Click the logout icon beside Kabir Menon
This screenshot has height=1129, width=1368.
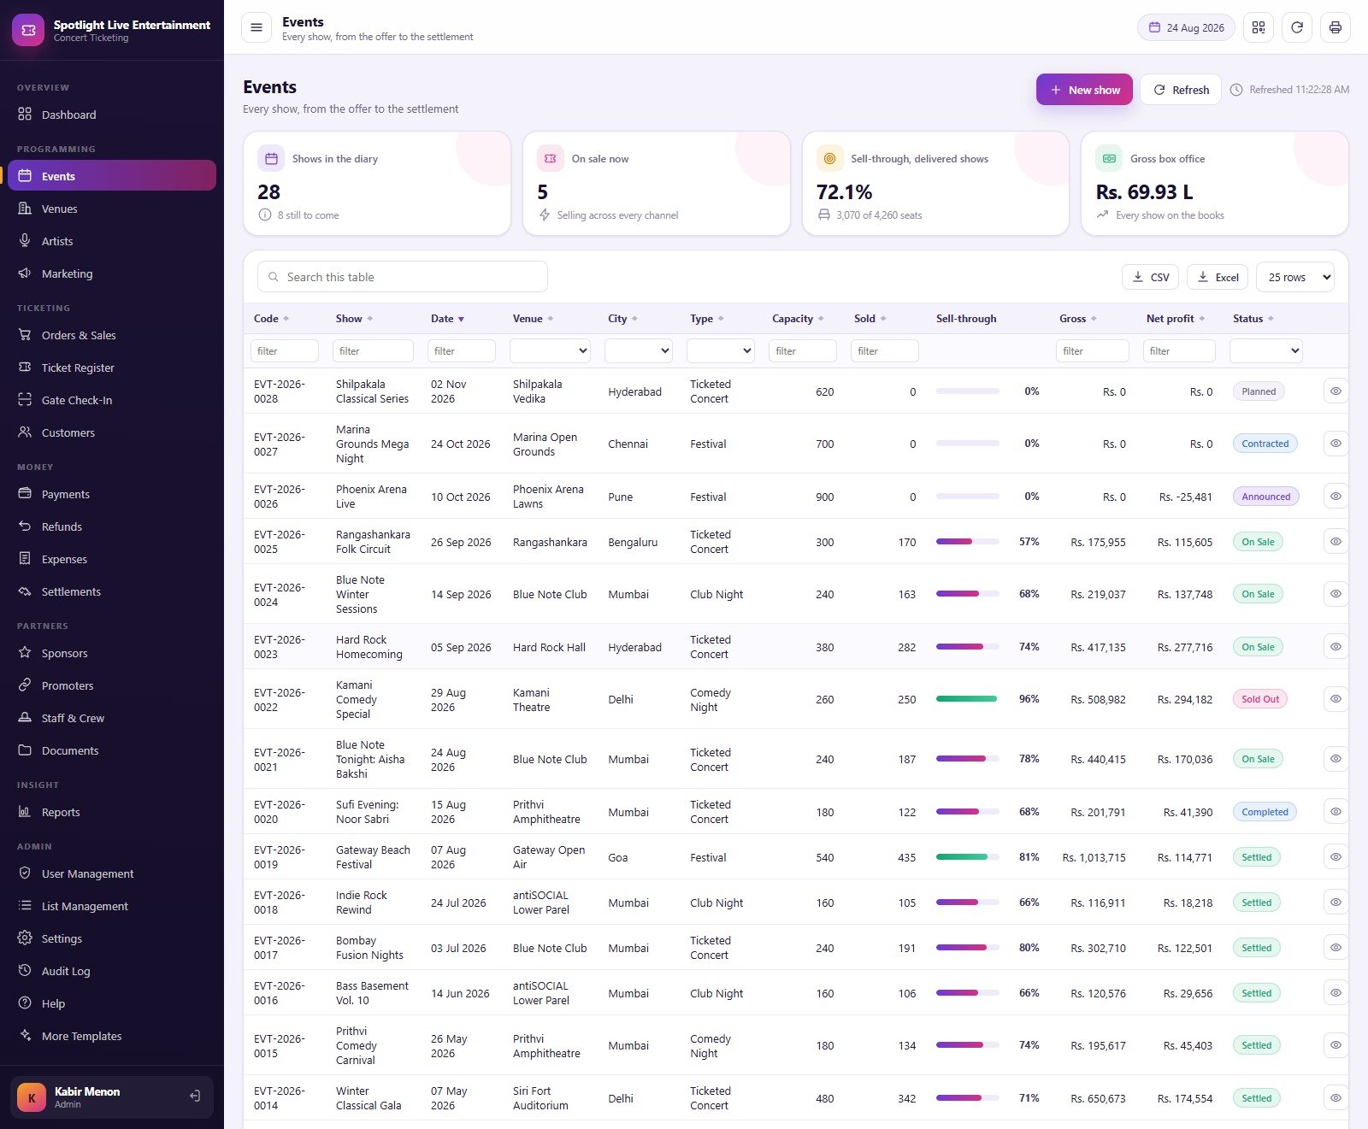tap(195, 1097)
